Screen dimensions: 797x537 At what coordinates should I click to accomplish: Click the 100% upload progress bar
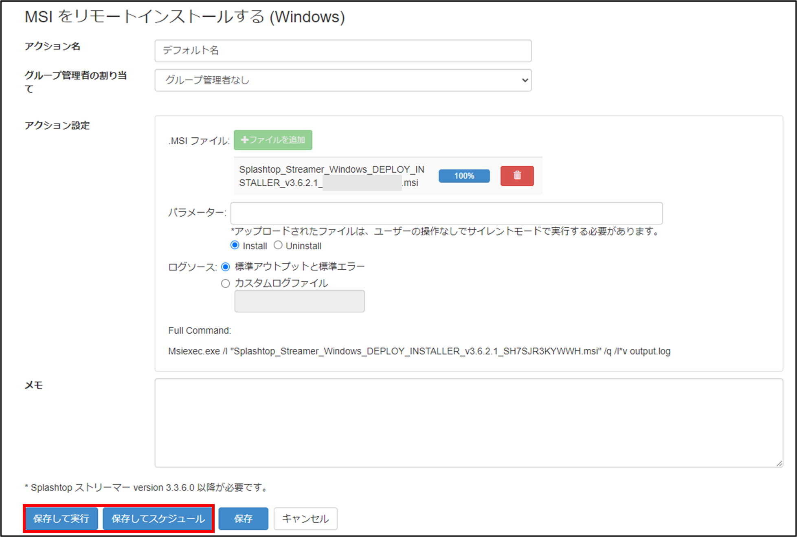[x=464, y=176]
